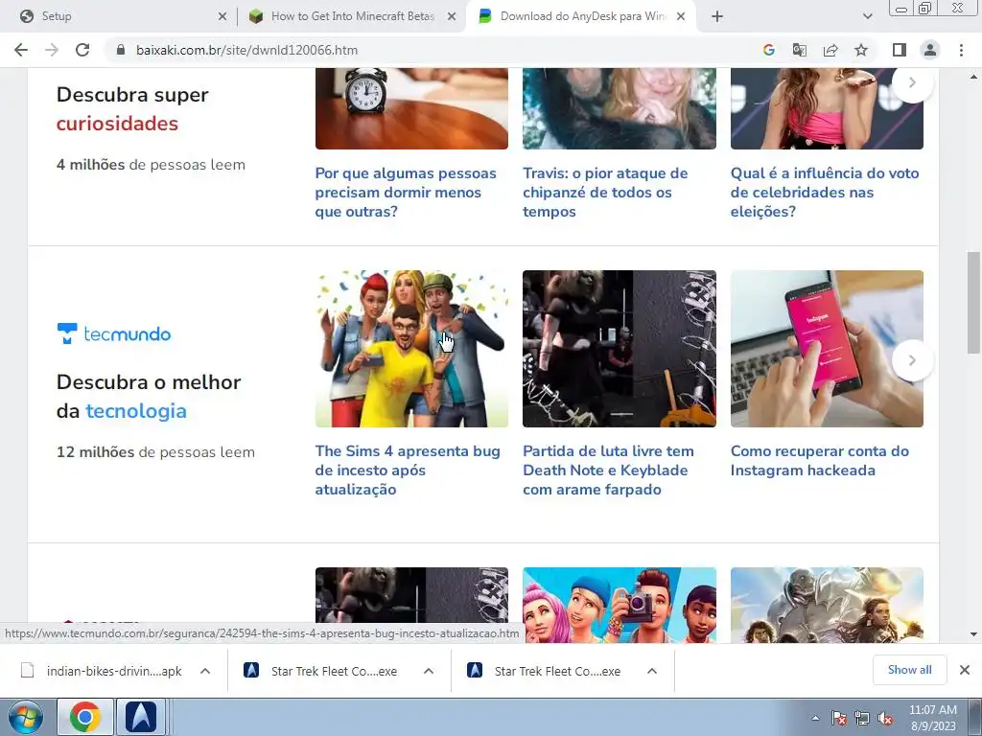The width and height of the screenshot is (982, 736).
Task: Open indian-bikes-drivin apk download
Action: pos(102,671)
